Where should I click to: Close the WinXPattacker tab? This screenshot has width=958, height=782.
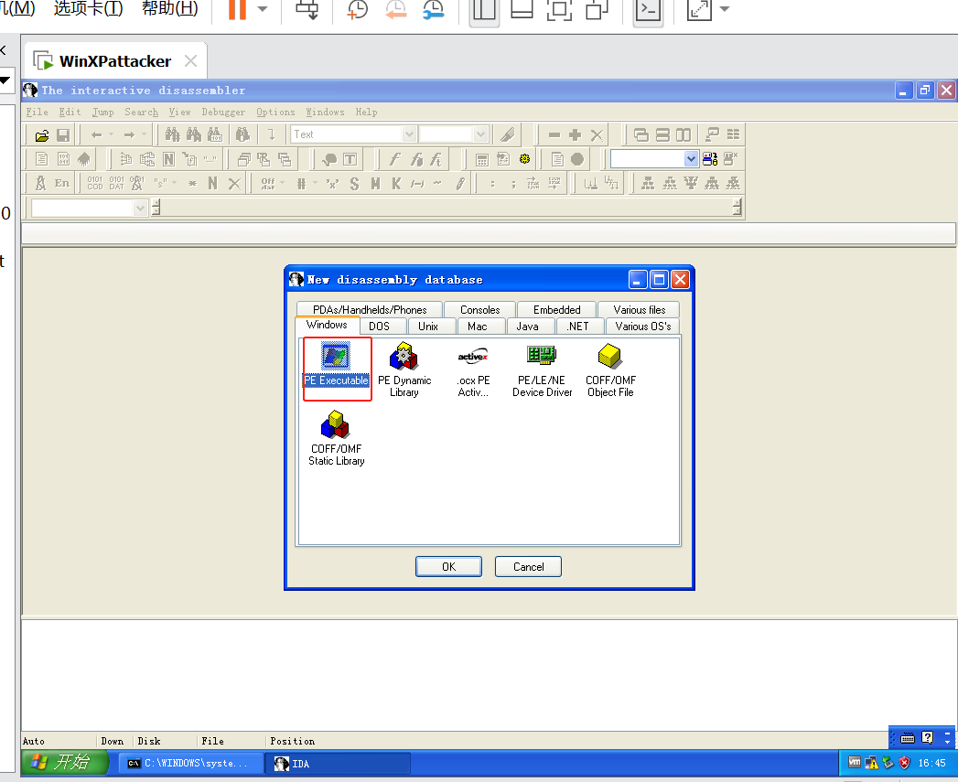(x=190, y=61)
